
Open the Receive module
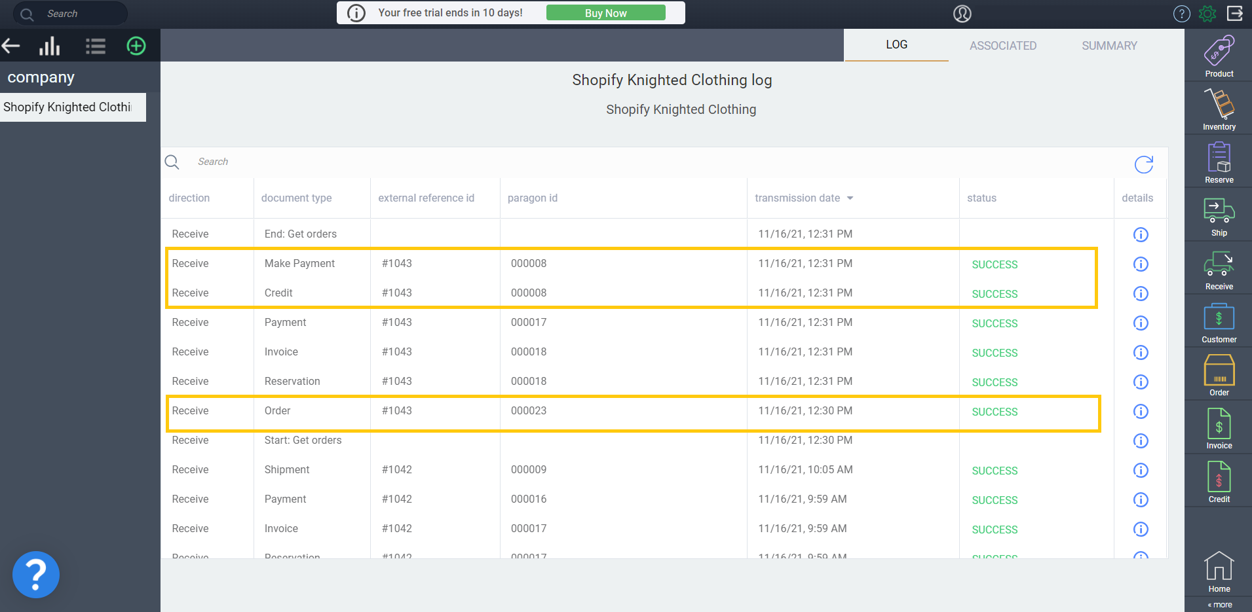pyautogui.click(x=1219, y=269)
